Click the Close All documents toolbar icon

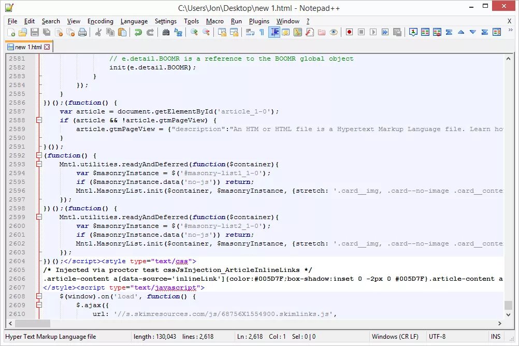70,32
